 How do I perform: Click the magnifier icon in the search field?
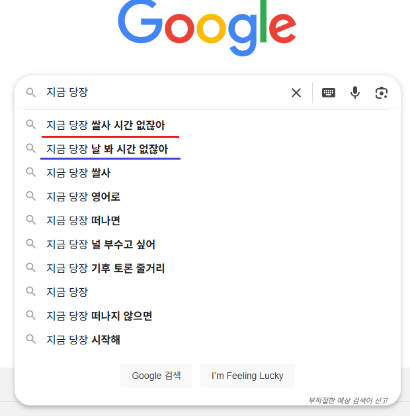pos(30,93)
